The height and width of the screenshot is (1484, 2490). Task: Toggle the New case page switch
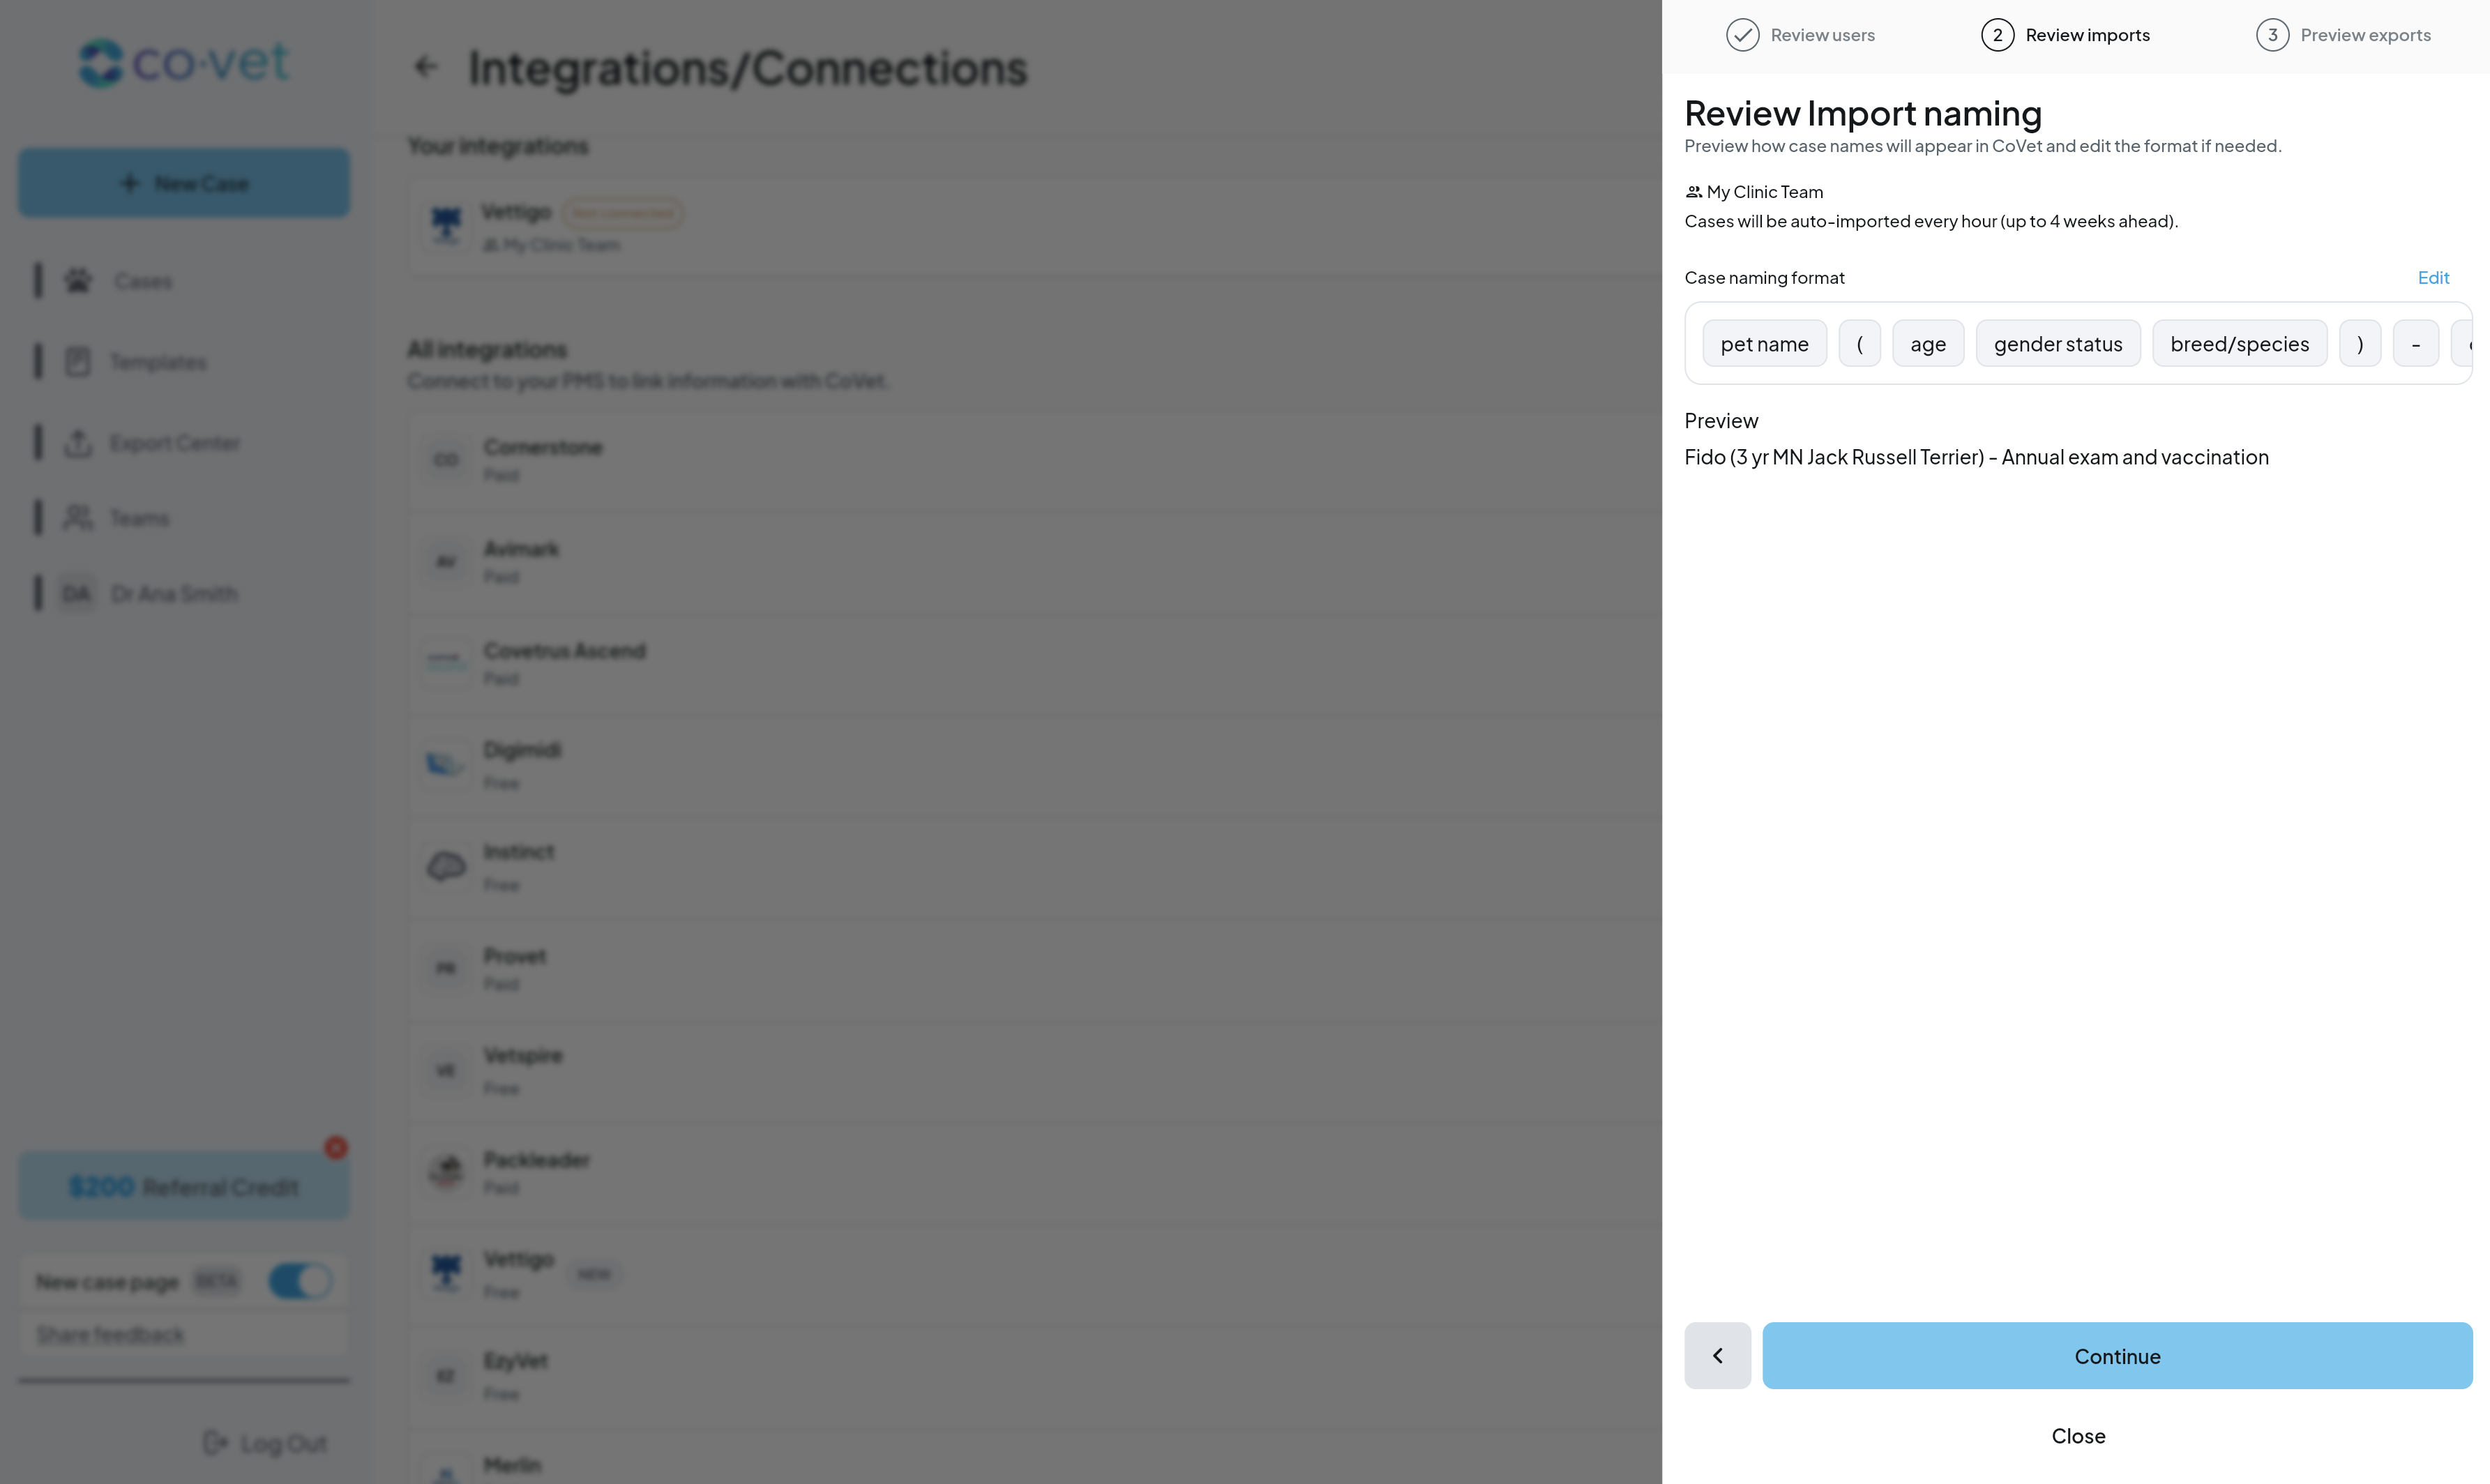(300, 1281)
